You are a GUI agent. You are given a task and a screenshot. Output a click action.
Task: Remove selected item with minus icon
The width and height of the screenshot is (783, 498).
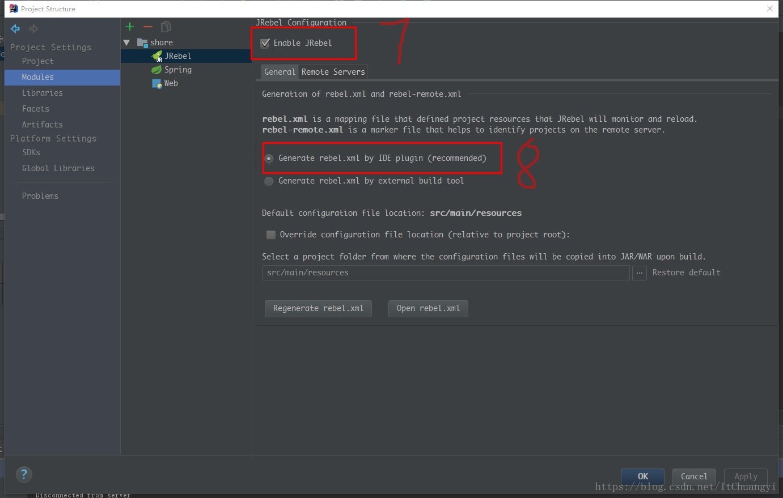(148, 27)
